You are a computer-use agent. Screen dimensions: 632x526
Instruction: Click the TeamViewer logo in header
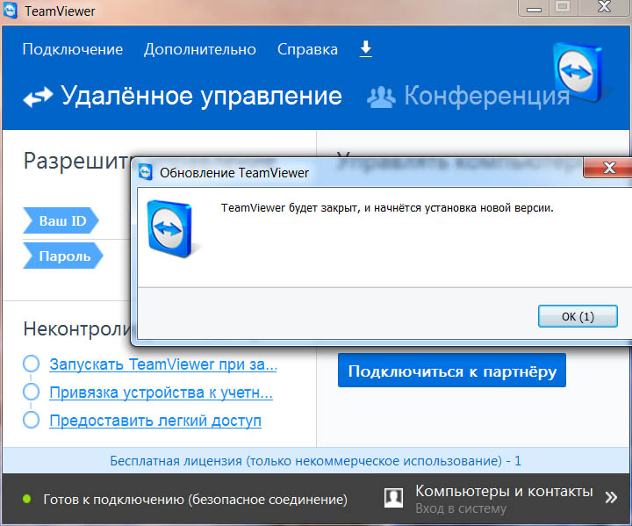click(x=578, y=71)
